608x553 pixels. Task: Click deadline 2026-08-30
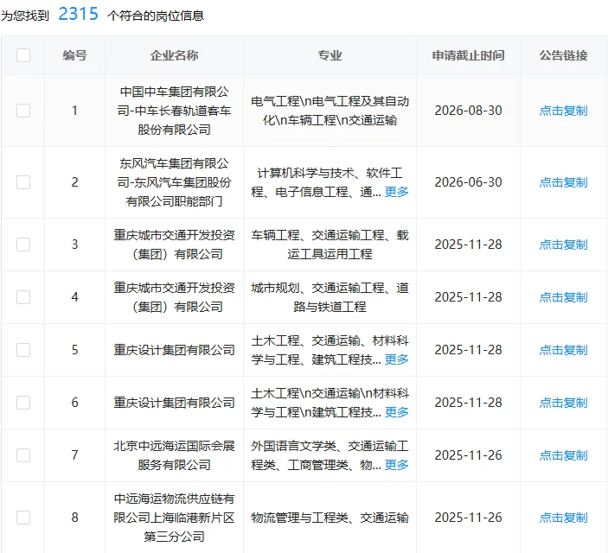click(x=469, y=111)
